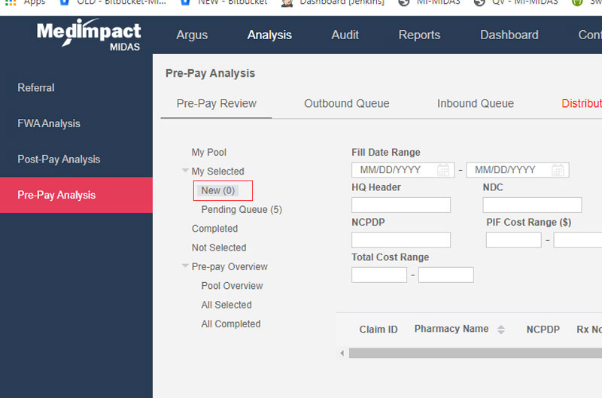Select the Not Selected tree item

pyautogui.click(x=219, y=248)
